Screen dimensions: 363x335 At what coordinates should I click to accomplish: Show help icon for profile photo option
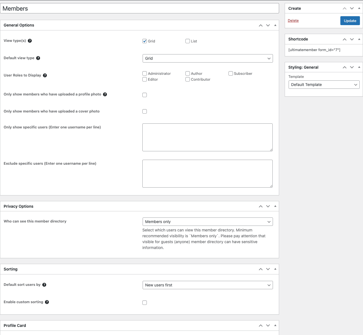tap(105, 94)
